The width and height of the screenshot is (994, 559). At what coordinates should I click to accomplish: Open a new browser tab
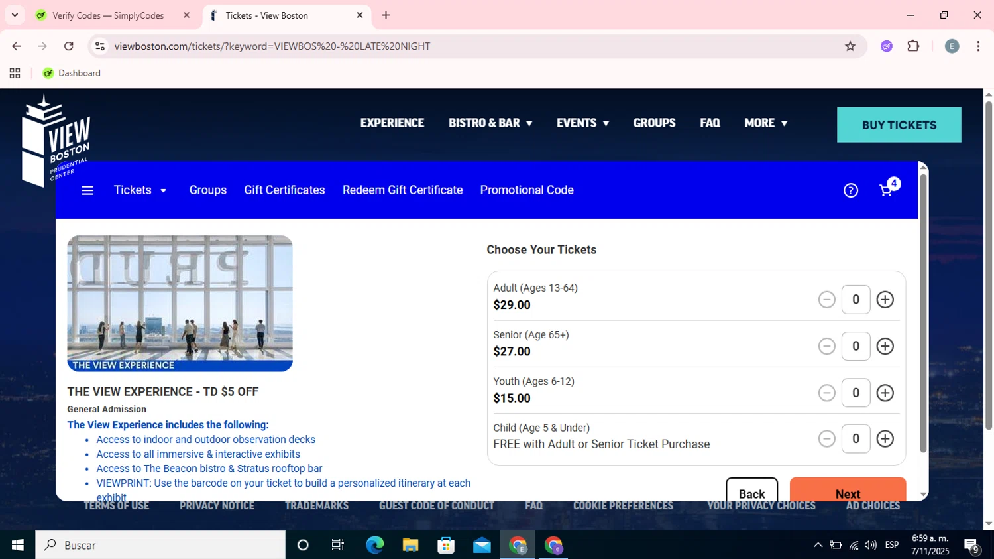[x=386, y=15]
